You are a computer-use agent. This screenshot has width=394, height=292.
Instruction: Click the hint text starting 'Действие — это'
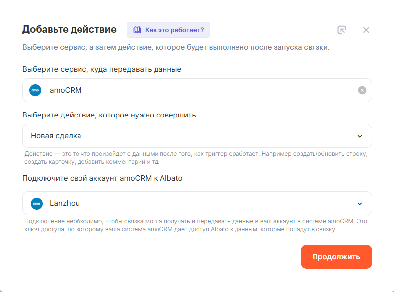coord(196,158)
